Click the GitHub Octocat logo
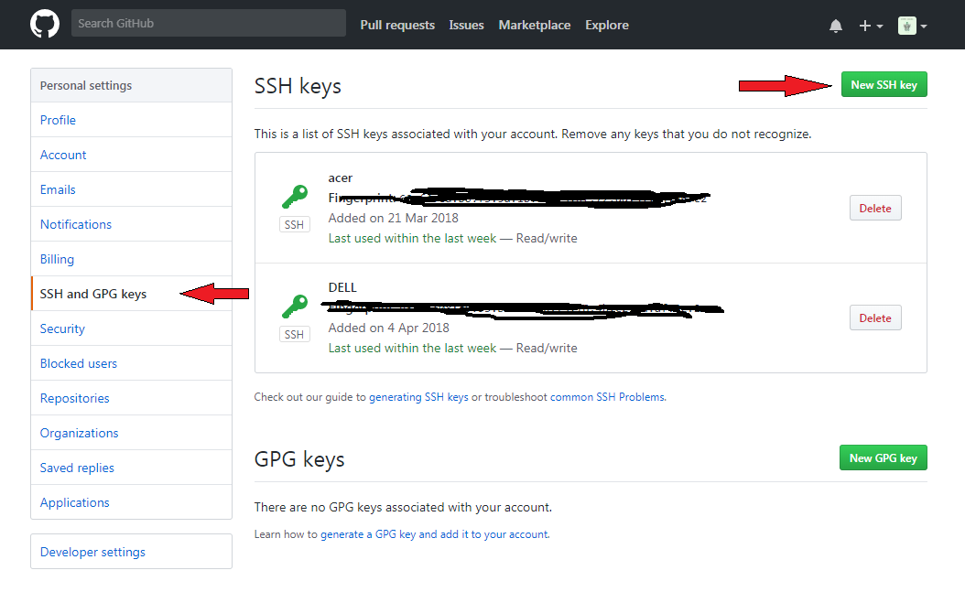965x592 pixels. [45, 24]
